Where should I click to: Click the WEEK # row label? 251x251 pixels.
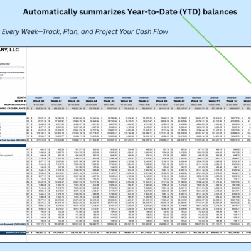tap(20, 101)
